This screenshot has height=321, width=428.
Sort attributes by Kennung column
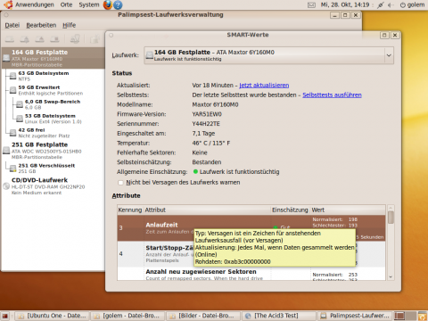click(x=130, y=210)
